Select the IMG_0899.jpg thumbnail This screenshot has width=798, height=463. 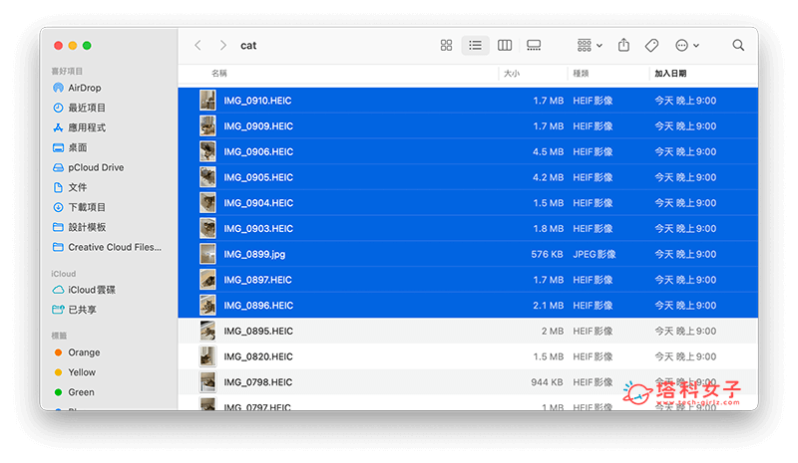pos(207,254)
